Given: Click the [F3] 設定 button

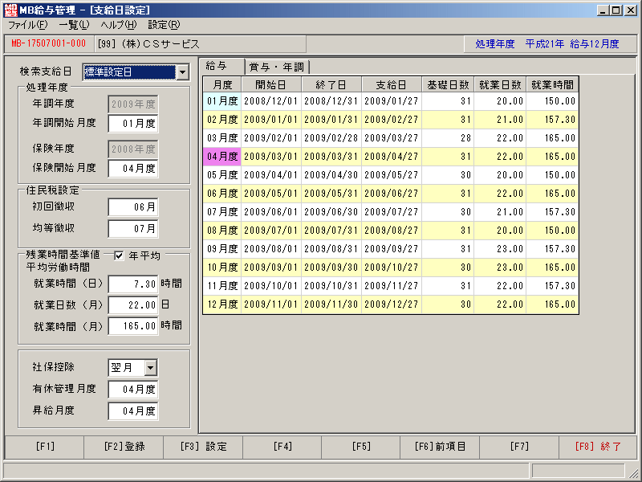Looking at the screenshot, I should [203, 447].
